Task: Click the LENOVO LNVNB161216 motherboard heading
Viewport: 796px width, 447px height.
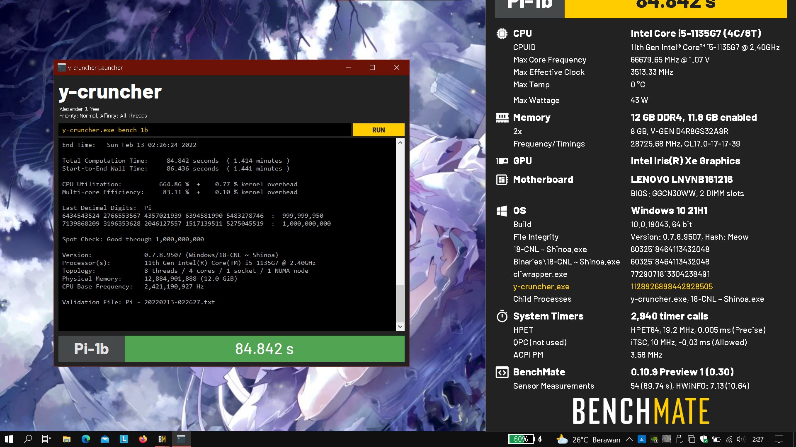Action: click(x=682, y=180)
